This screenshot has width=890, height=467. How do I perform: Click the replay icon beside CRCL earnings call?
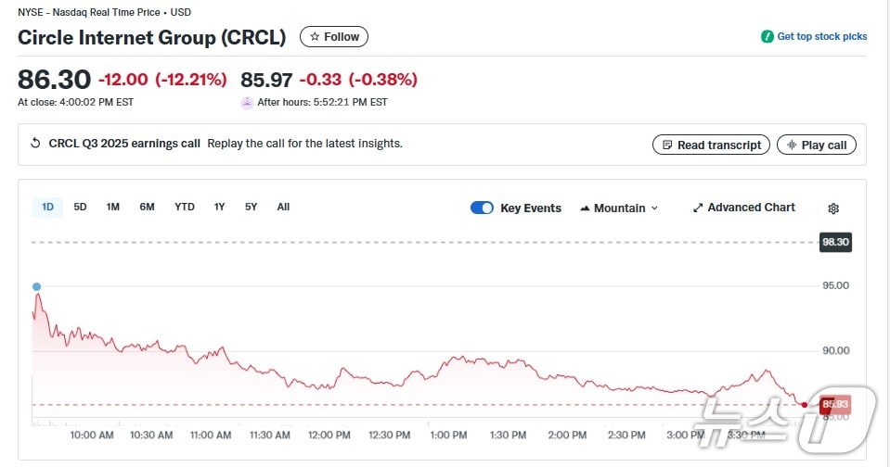coord(36,144)
